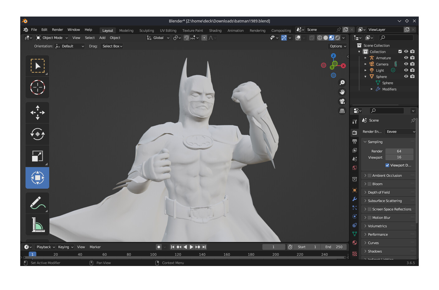The image size is (439, 290).
Task: Click the End frame 250 field
Action: [334, 247]
